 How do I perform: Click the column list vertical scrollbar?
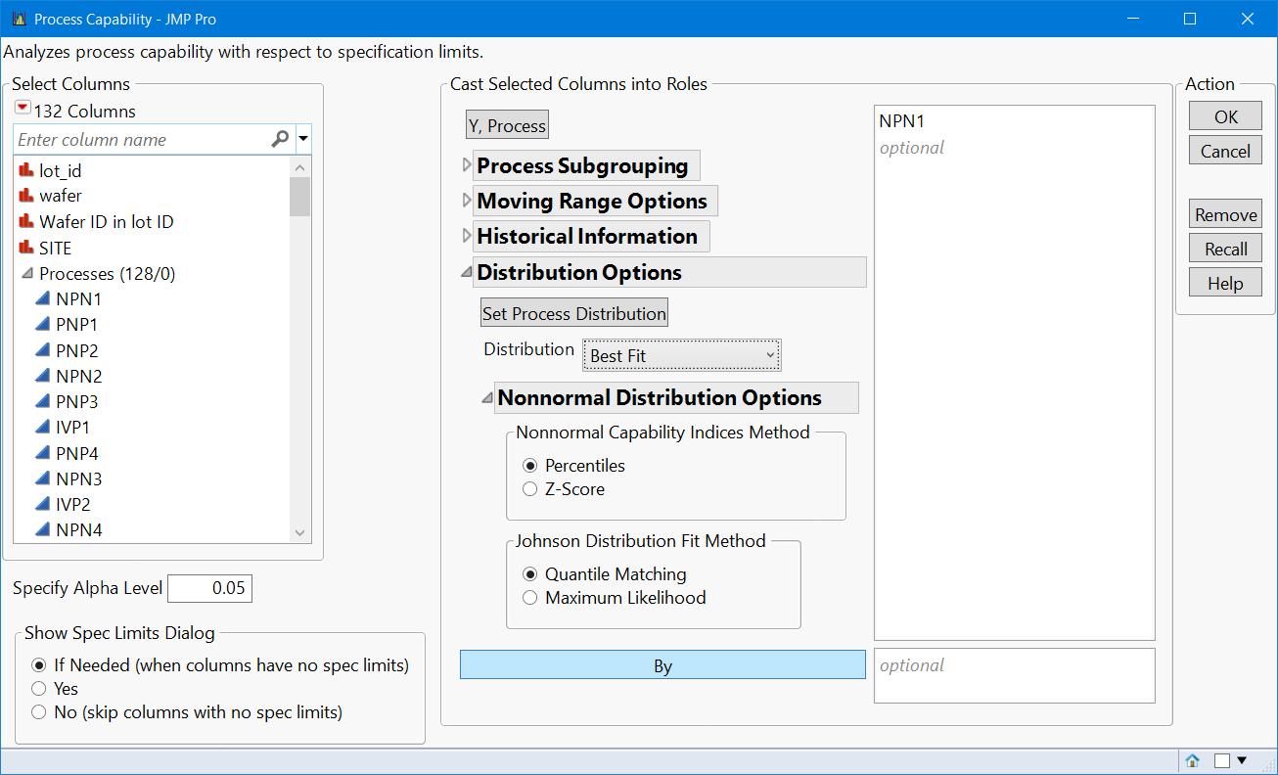299,342
